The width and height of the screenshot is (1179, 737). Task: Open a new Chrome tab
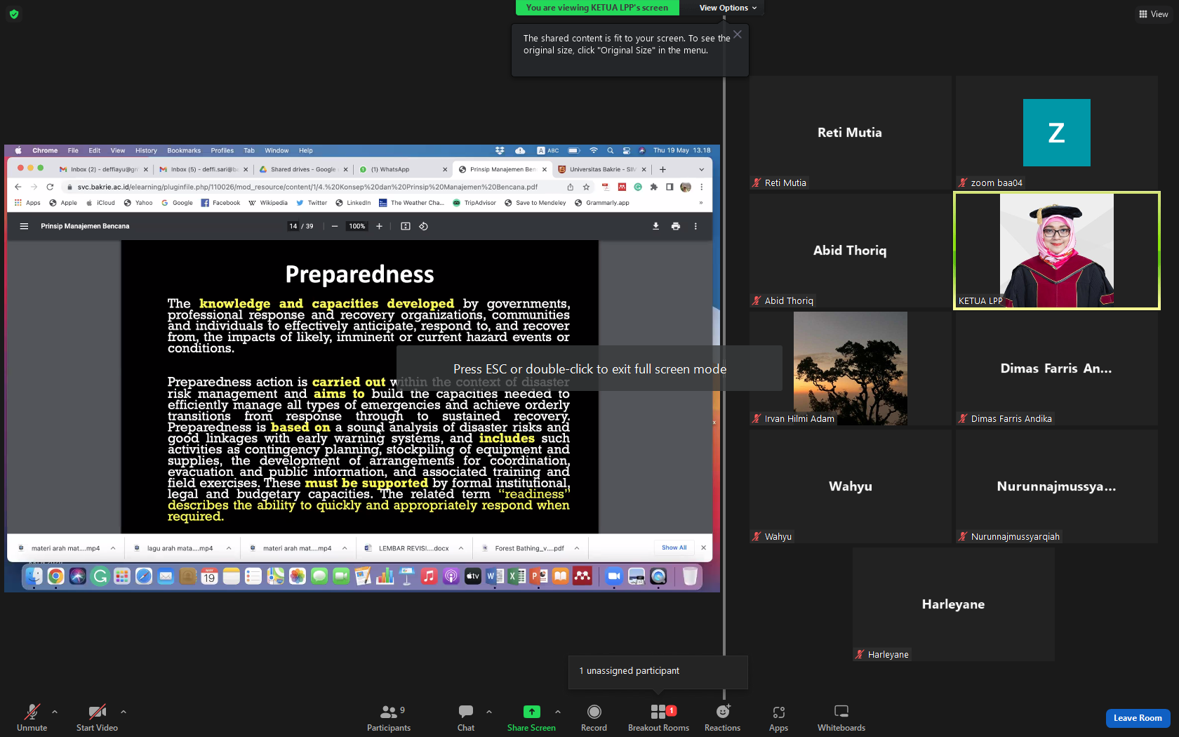click(x=662, y=169)
